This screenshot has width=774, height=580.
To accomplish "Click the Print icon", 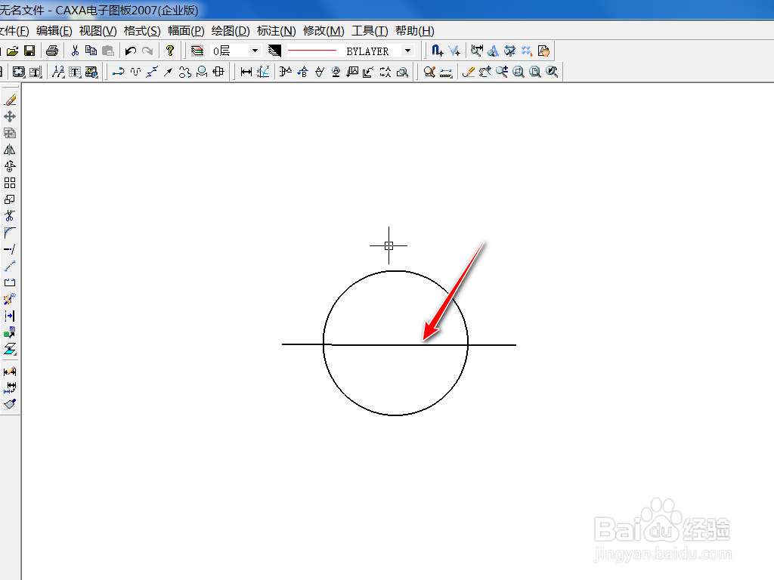I will point(52,51).
